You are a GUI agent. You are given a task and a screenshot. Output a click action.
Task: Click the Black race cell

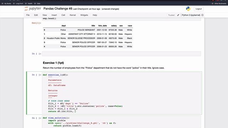(x=129, y=38)
